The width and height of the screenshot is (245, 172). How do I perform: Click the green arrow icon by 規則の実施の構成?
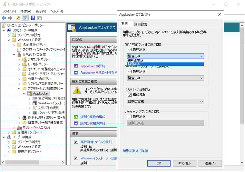pos(76,117)
